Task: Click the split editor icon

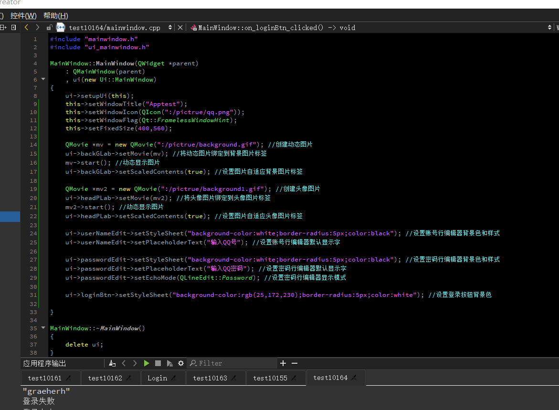Action: click(3, 28)
